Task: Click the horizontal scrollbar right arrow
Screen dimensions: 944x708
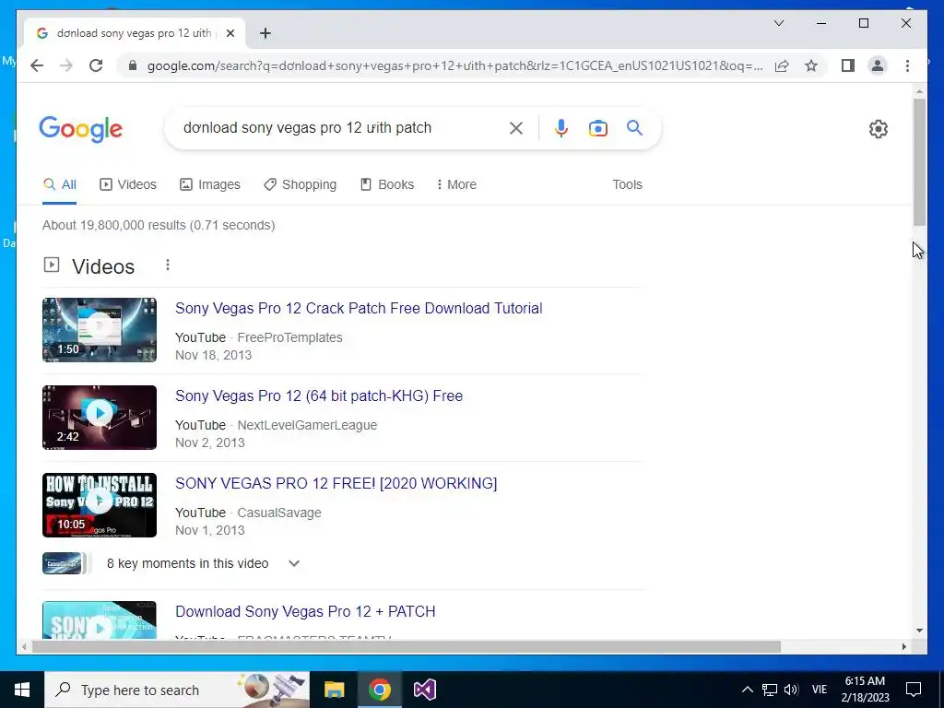Action: tap(904, 646)
